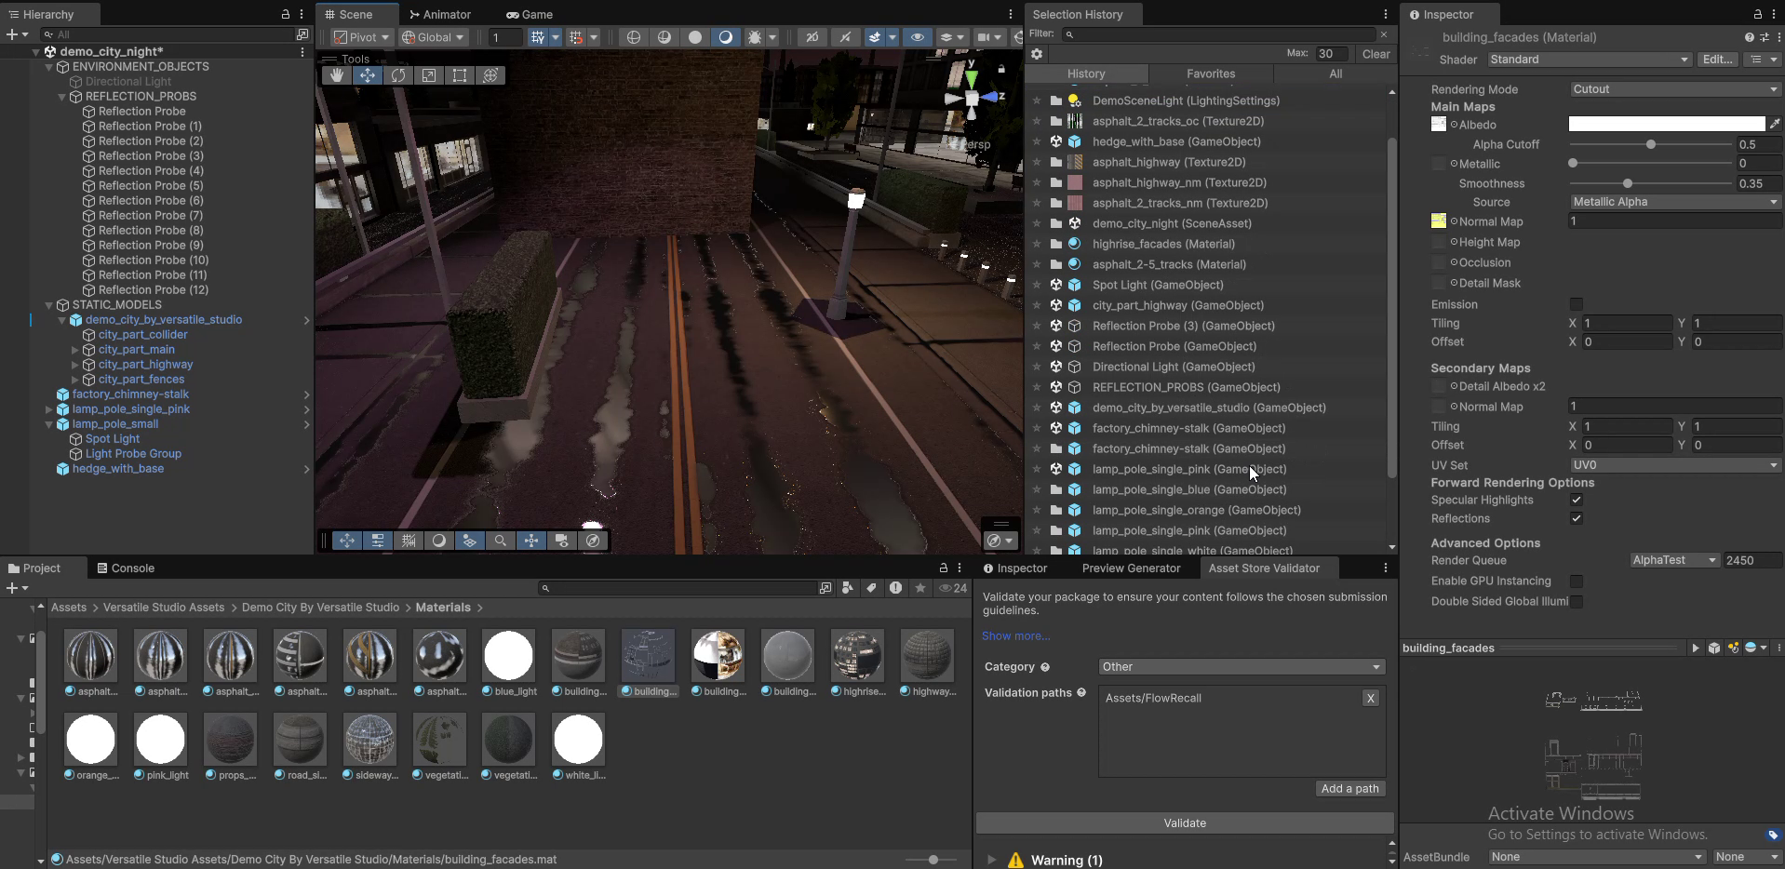
Task: Toggle scene lighting icon
Action: [726, 37]
